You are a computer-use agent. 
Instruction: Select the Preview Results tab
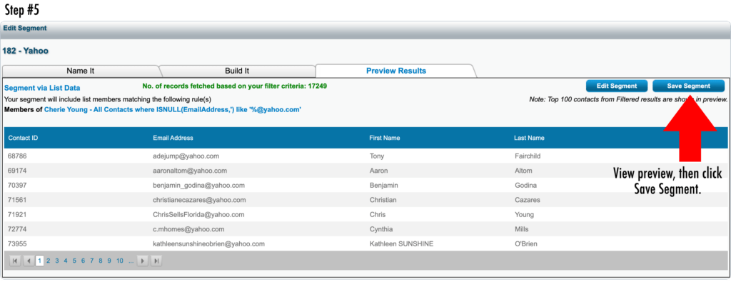[395, 71]
